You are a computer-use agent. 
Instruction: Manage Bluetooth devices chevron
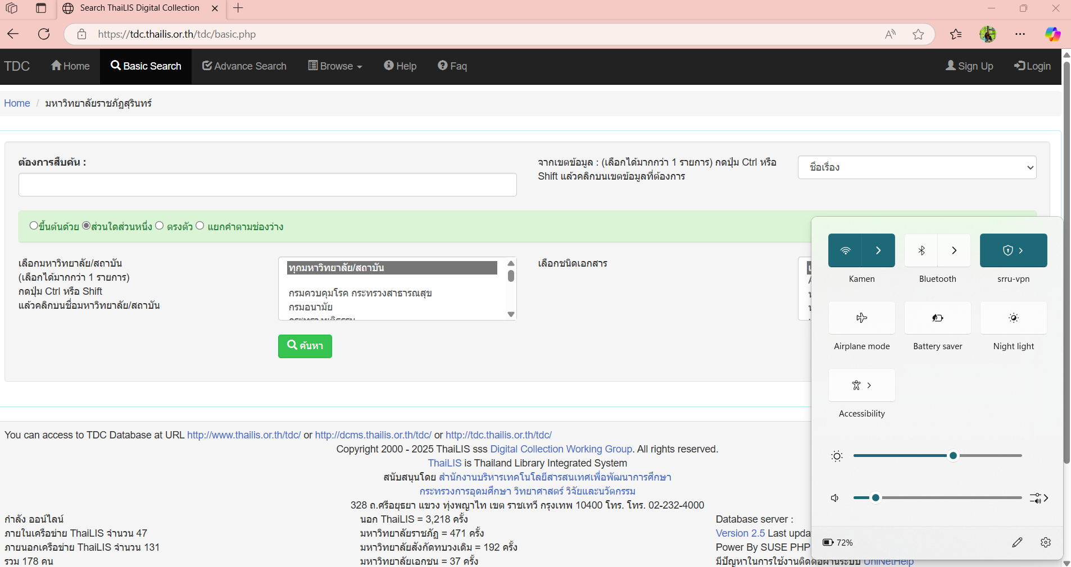click(954, 250)
